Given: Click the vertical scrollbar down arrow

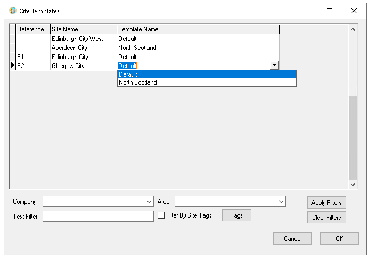Looking at the screenshot, I should tap(352, 184).
